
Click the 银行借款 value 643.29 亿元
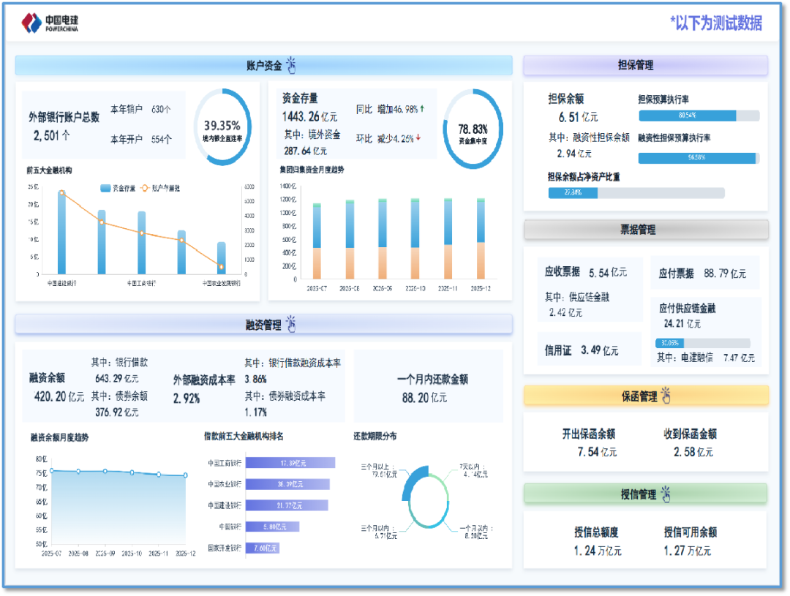tap(117, 378)
